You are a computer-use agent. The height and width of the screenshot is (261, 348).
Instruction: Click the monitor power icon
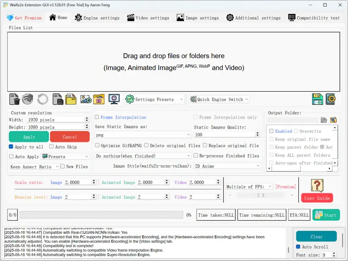(114, 99)
